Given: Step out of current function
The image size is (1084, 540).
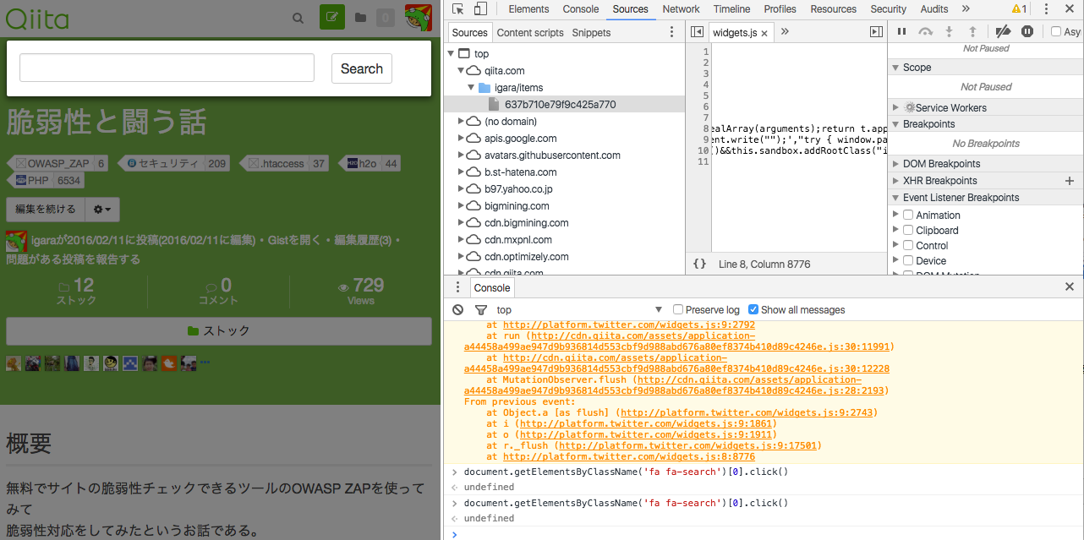Looking at the screenshot, I should [972, 31].
